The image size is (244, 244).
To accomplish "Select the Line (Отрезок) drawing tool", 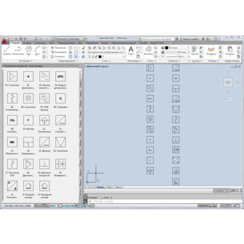I will (7, 51).
